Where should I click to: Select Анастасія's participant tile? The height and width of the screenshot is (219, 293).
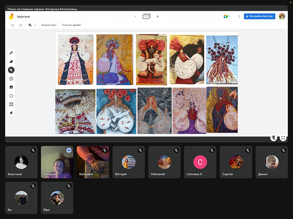click(21, 162)
